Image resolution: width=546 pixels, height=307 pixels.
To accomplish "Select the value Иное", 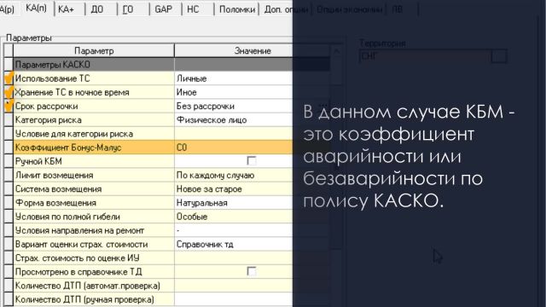I will point(186,92).
